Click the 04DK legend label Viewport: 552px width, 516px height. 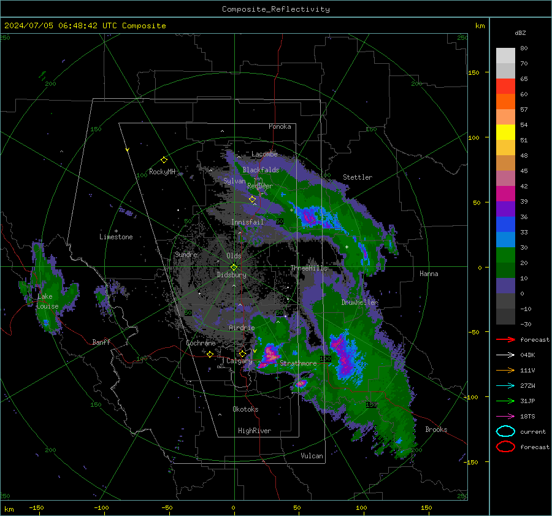click(x=527, y=355)
